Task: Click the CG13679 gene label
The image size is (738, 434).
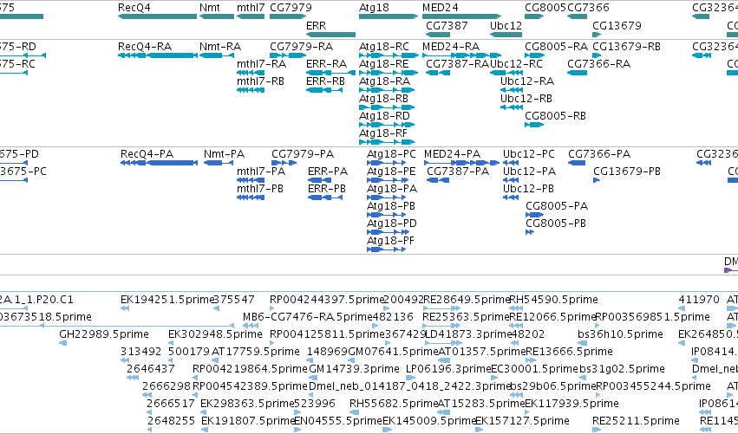Action: (x=617, y=25)
